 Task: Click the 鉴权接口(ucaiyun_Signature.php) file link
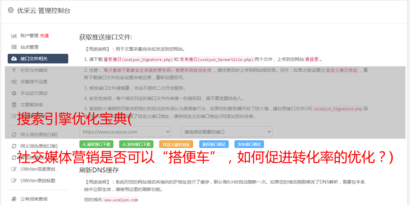138,59
